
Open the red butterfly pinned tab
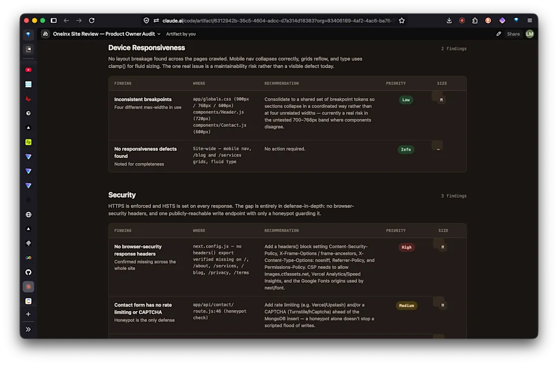pos(28,99)
